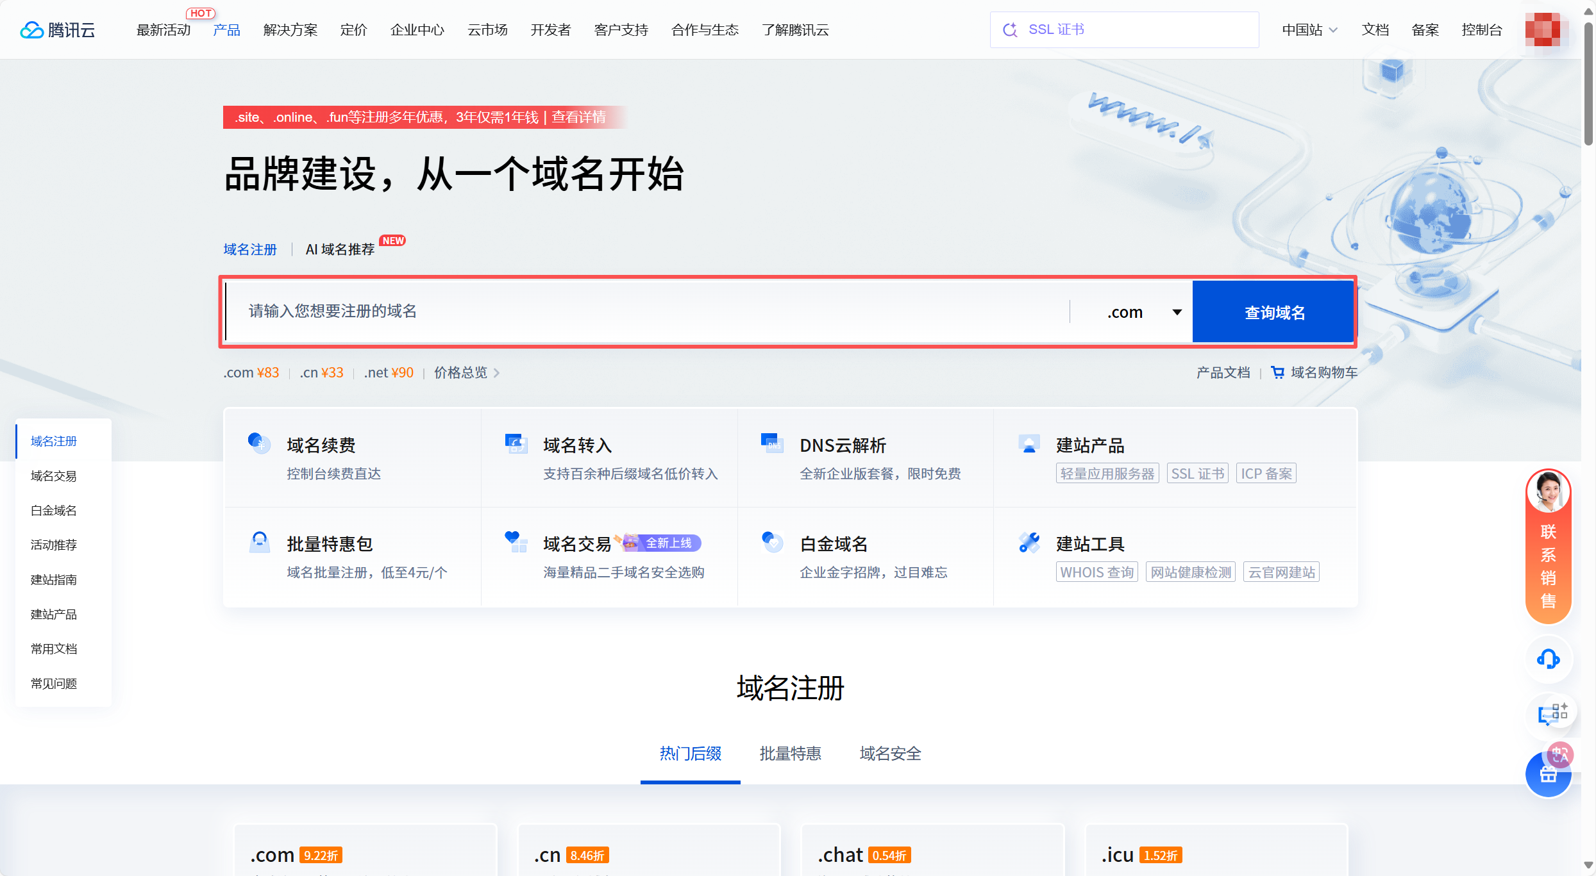Screen dimensions: 1596x876
Task: Click the Tencent Cloud logo
Action: pyautogui.click(x=57, y=29)
